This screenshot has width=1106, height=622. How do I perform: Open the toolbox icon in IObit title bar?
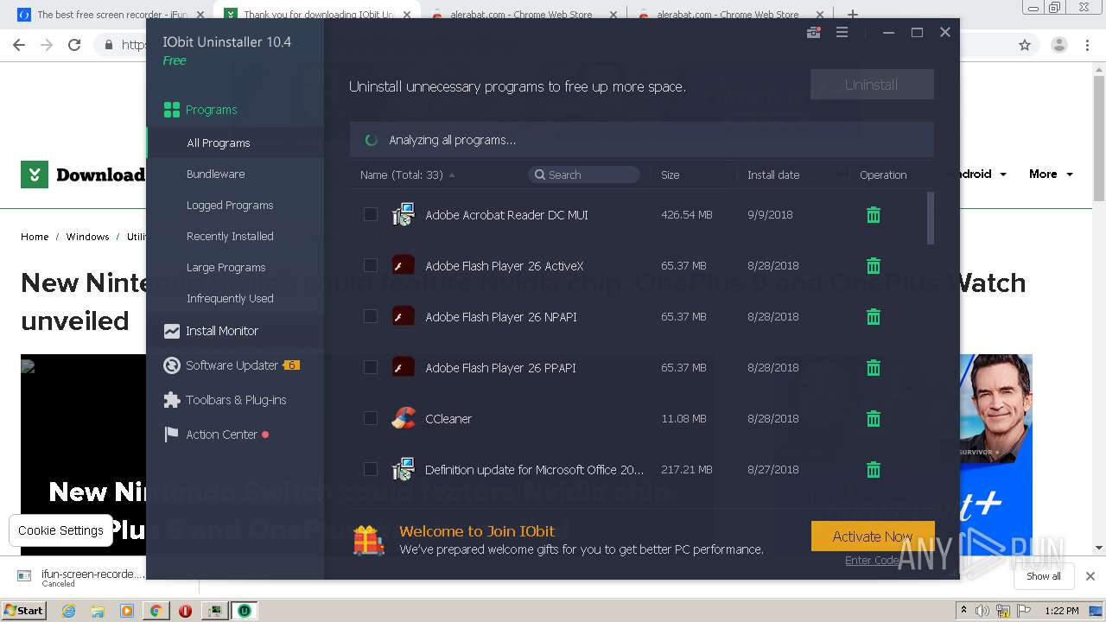[813, 32]
